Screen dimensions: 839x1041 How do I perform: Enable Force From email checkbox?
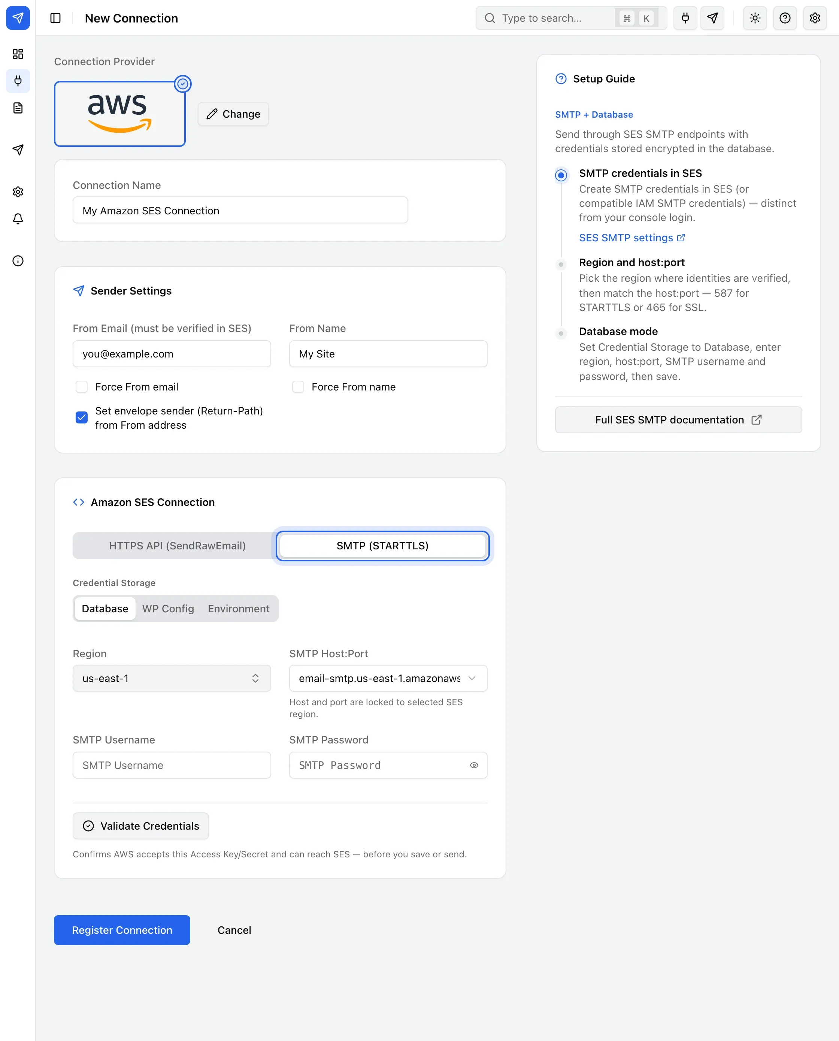tap(82, 387)
